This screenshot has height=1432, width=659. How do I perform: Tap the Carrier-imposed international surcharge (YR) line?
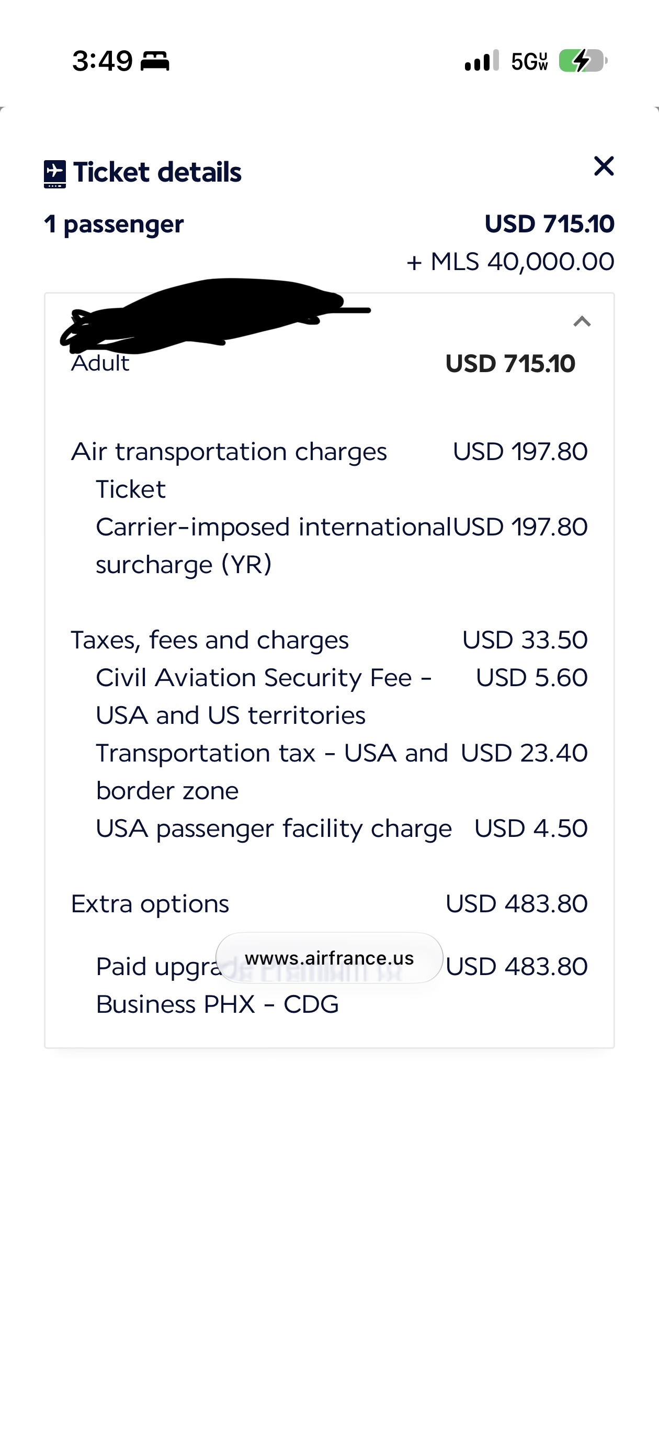click(341, 545)
